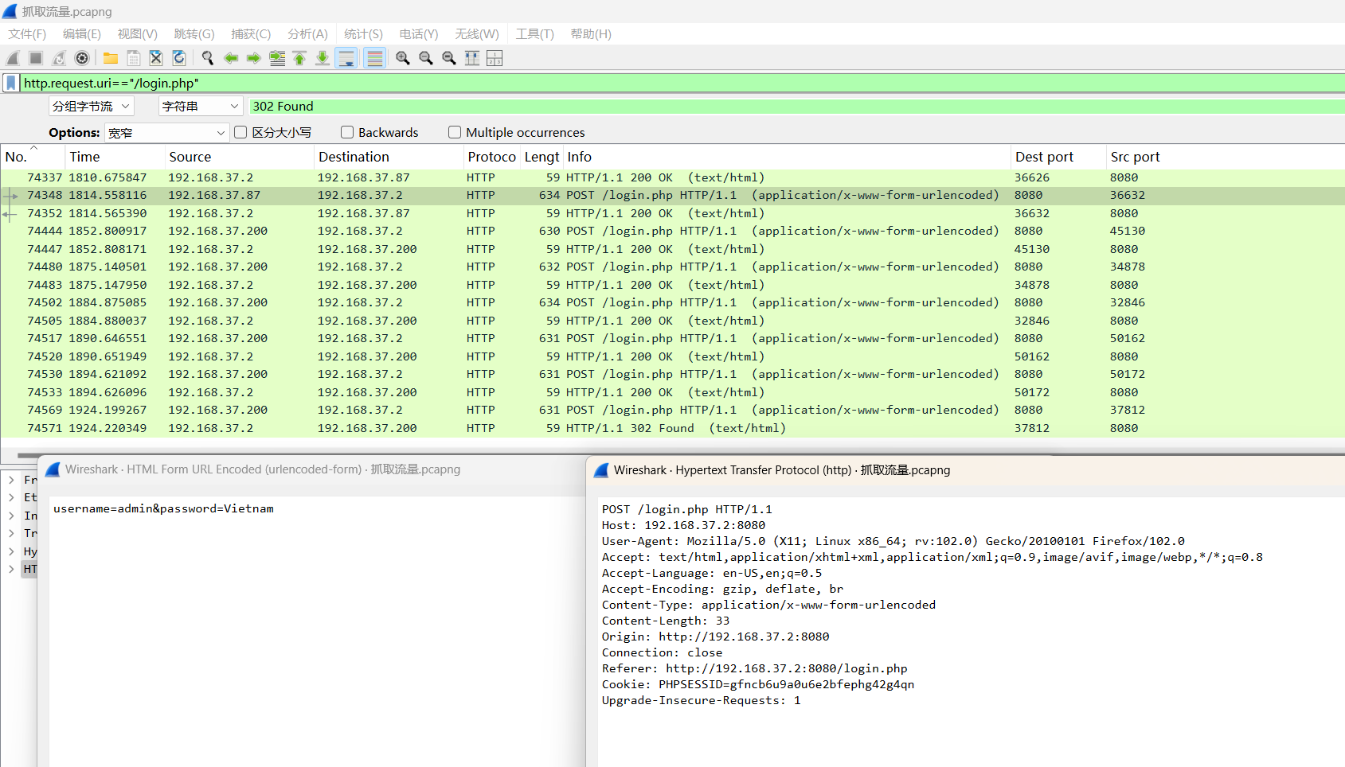Go forward in packet history
The image size is (1345, 767).
click(x=254, y=58)
